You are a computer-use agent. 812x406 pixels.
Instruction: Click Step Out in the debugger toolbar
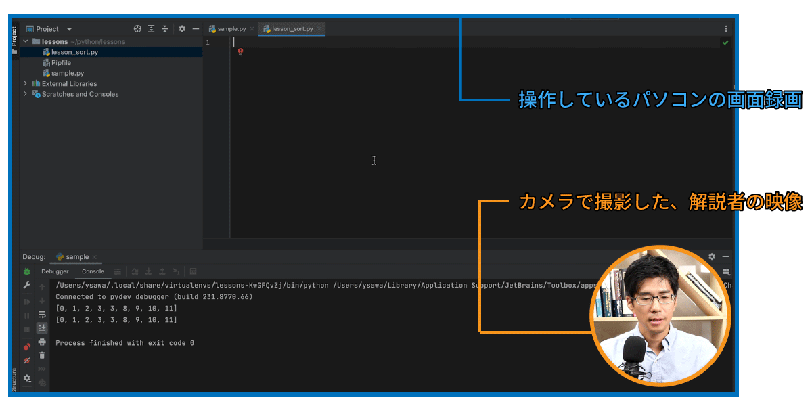pos(162,271)
